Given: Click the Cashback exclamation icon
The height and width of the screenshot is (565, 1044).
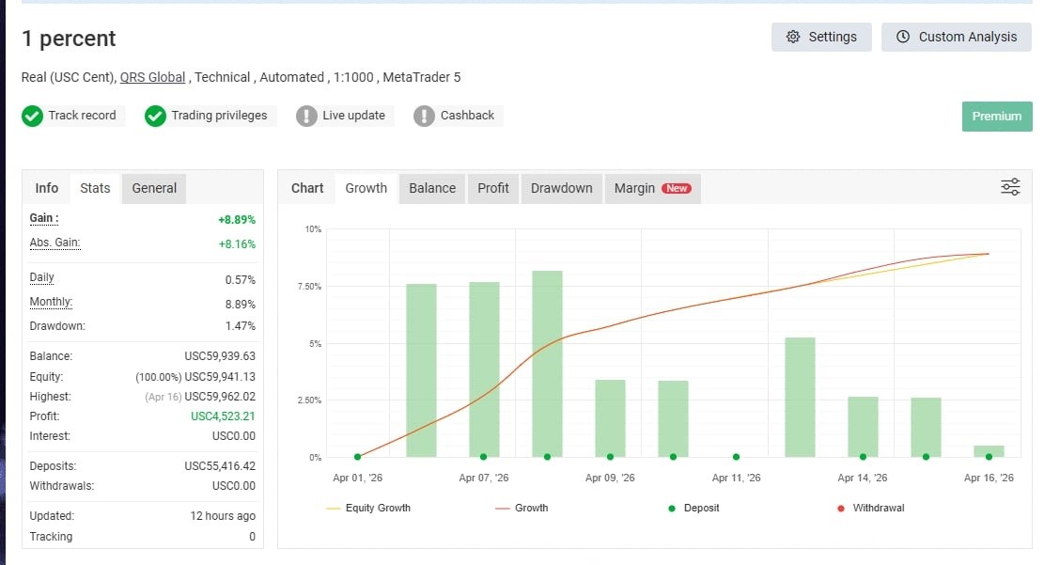Looking at the screenshot, I should pos(424,116).
